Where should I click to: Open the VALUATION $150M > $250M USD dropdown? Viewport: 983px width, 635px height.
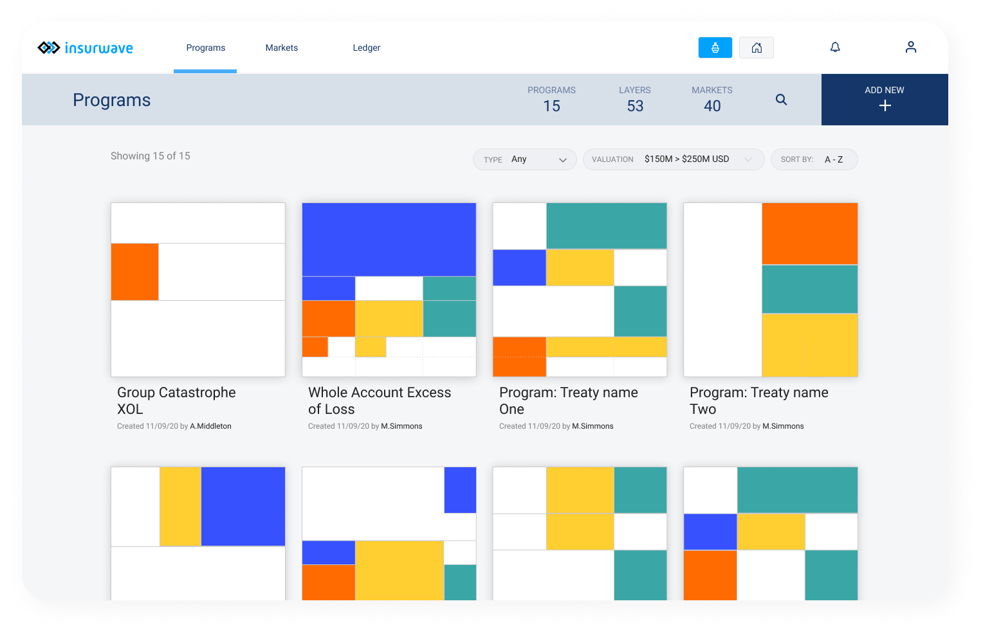(674, 159)
